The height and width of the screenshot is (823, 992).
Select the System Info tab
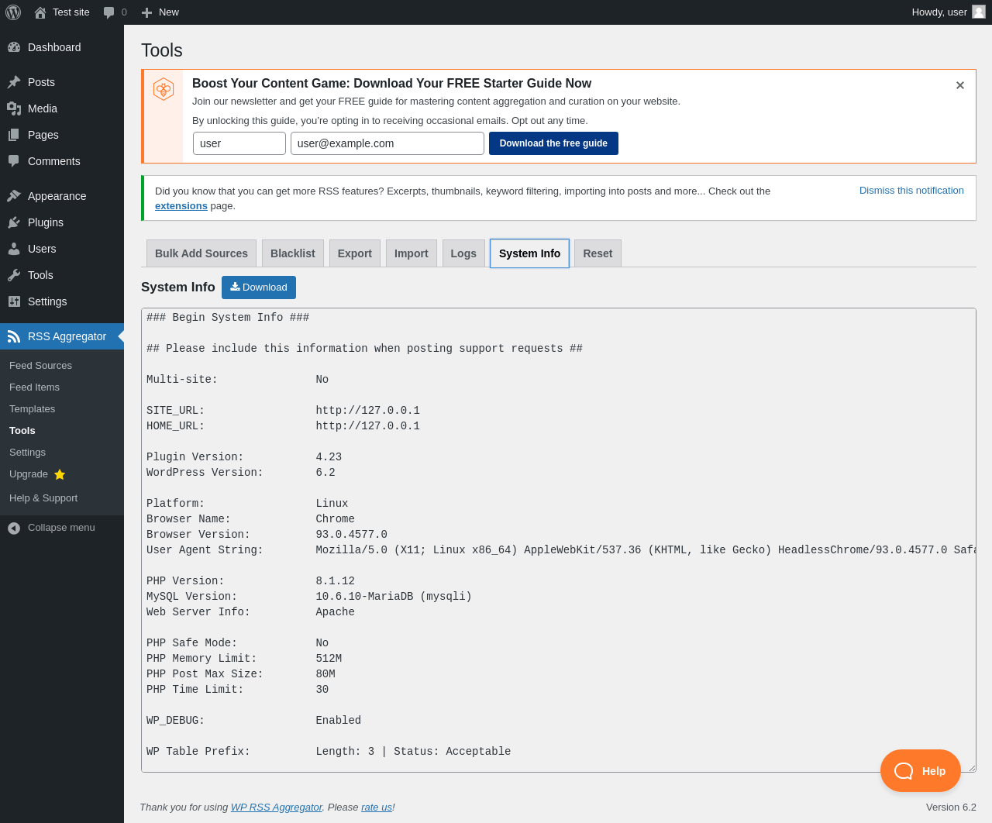tap(530, 253)
